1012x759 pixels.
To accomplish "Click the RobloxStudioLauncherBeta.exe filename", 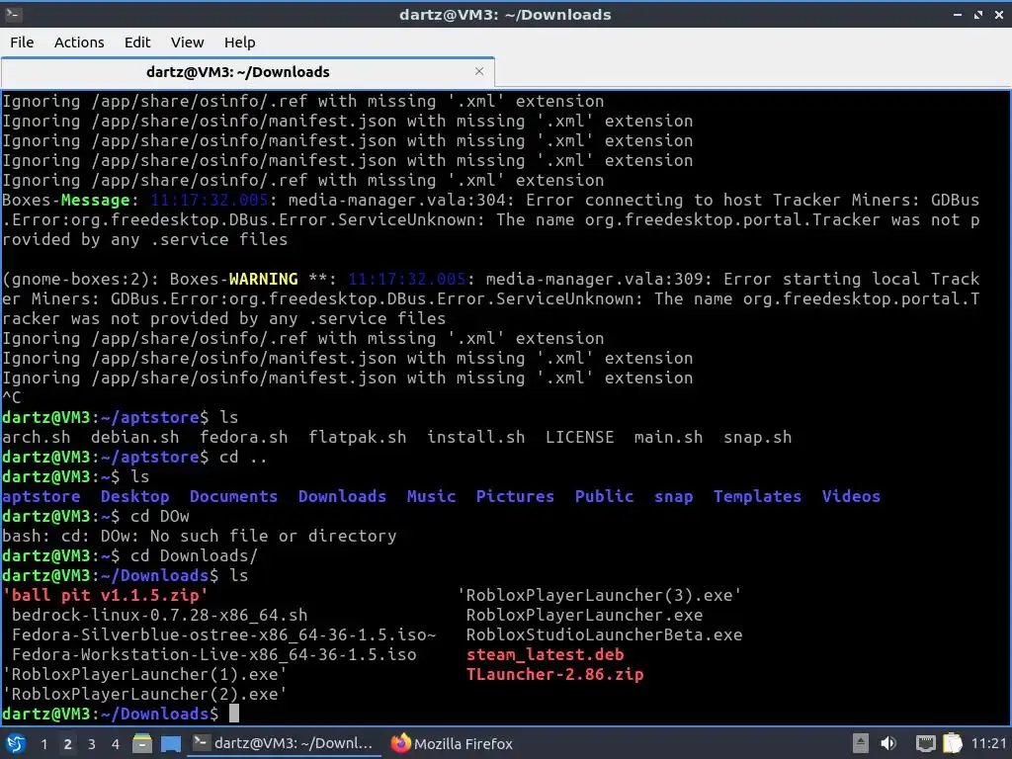I will [604, 634].
